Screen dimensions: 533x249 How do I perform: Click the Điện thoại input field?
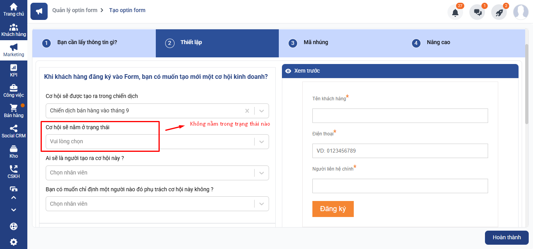click(x=400, y=151)
